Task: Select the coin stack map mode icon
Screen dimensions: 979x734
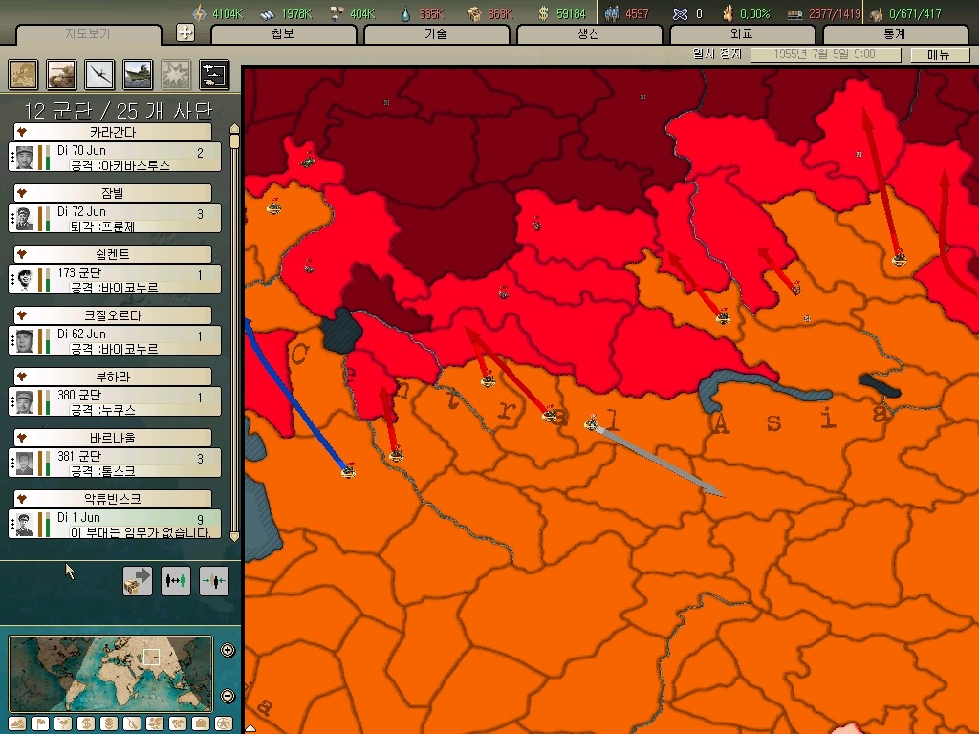Action: [109, 723]
